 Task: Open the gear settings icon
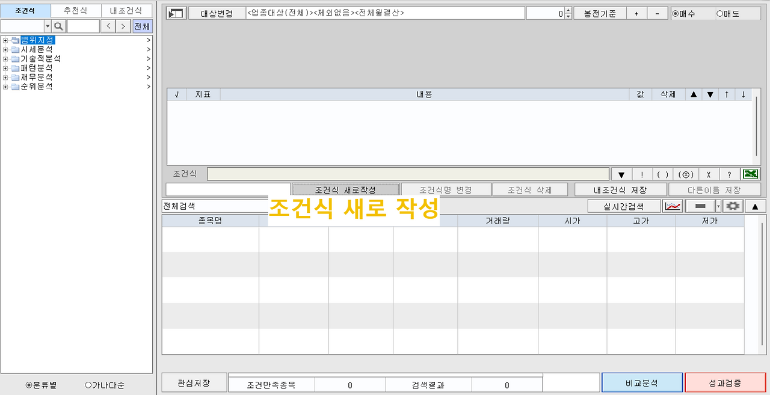pyautogui.click(x=732, y=206)
